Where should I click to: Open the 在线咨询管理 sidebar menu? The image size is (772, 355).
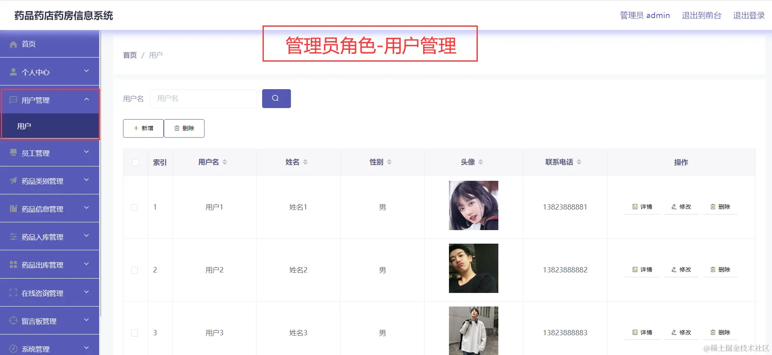[x=50, y=293]
